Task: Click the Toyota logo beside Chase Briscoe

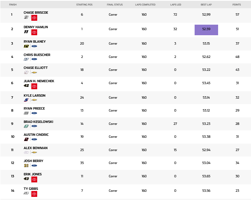Action: tap(34, 18)
